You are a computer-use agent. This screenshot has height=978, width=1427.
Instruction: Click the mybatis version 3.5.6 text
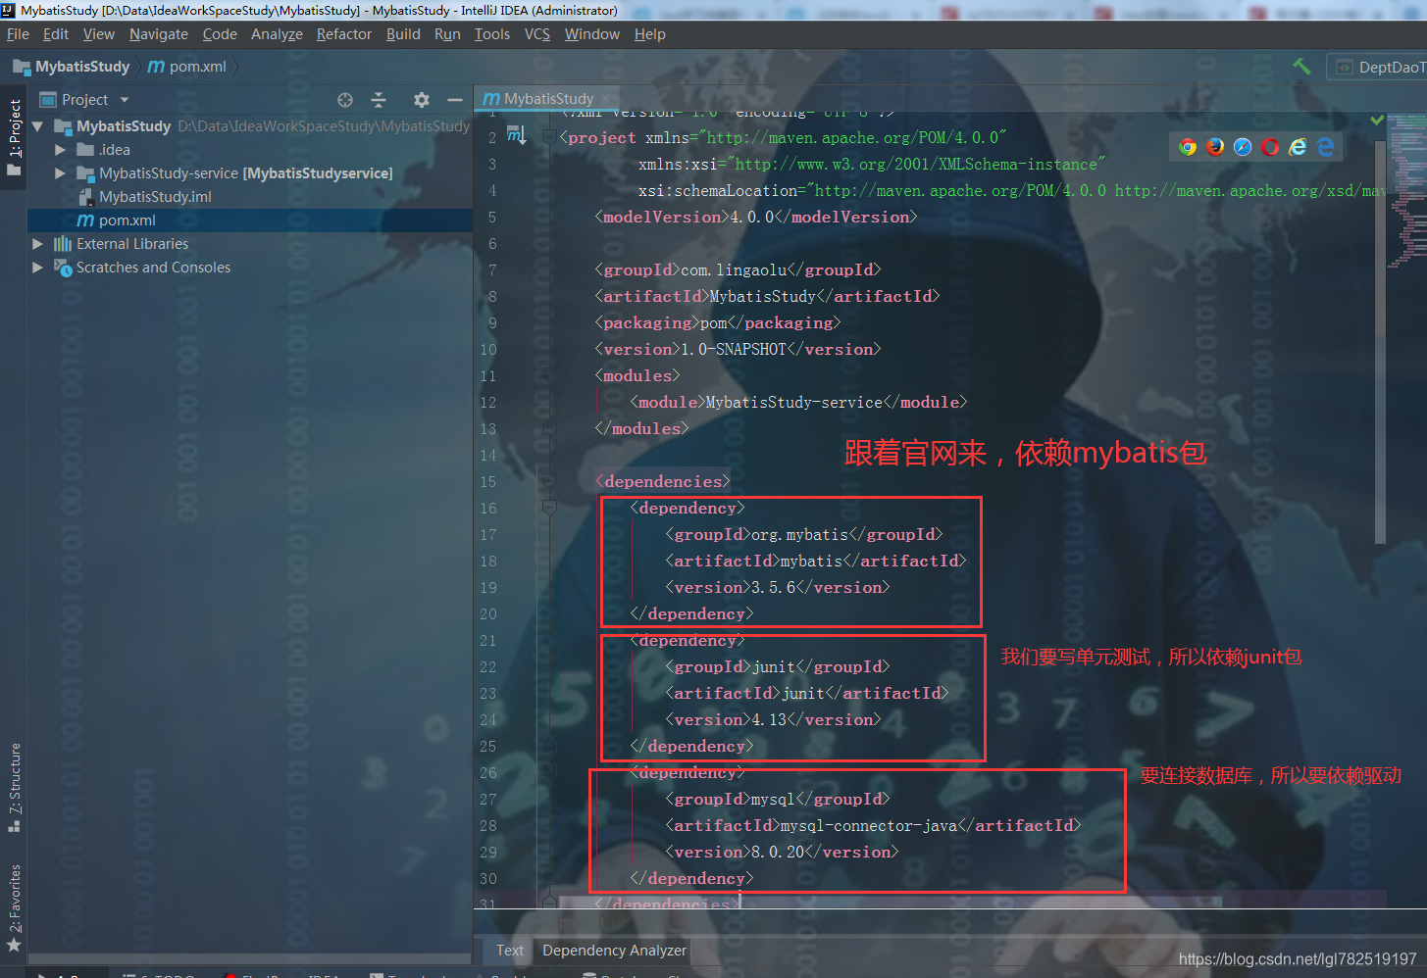pos(774,587)
